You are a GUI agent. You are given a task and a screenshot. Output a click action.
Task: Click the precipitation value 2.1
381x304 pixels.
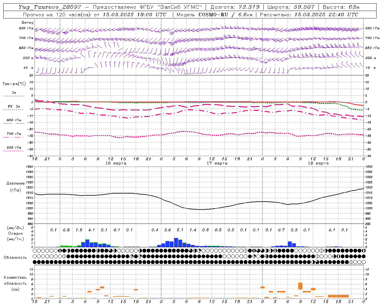pos(104,230)
